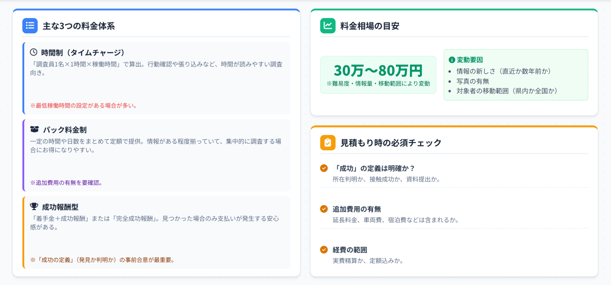Click the clock icon next to 時間制
The image size is (611, 285).
click(34, 52)
